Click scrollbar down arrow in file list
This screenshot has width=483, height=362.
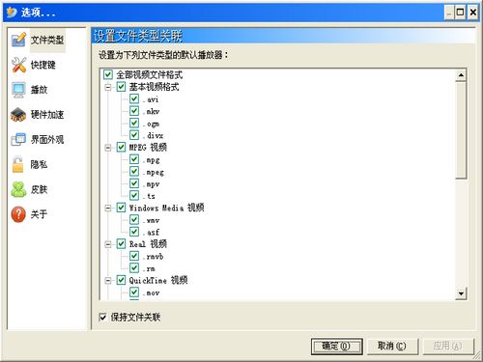click(x=461, y=293)
